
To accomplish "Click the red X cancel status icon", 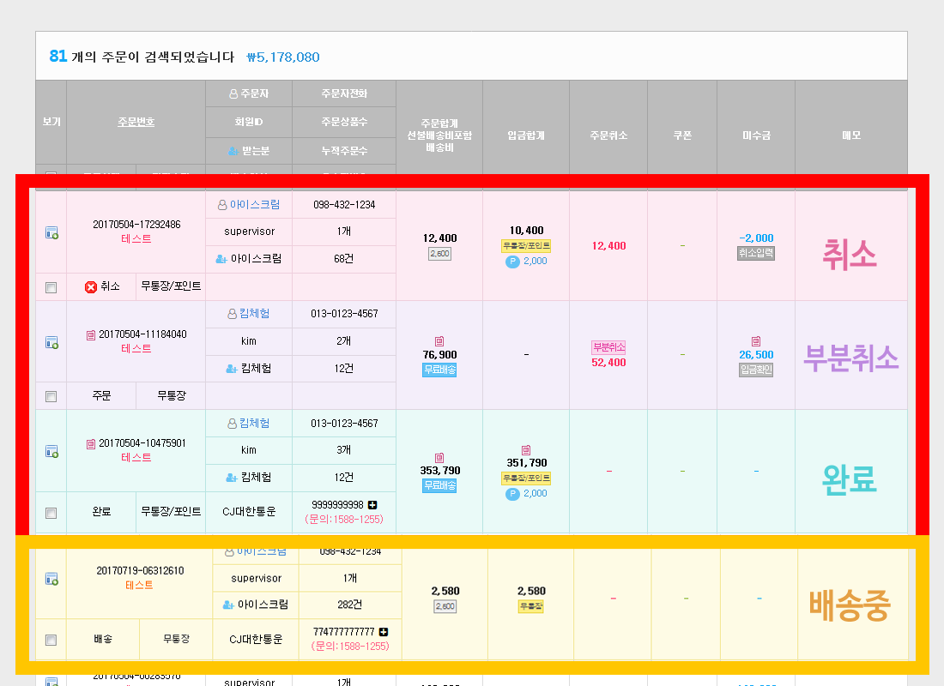I will point(90,287).
